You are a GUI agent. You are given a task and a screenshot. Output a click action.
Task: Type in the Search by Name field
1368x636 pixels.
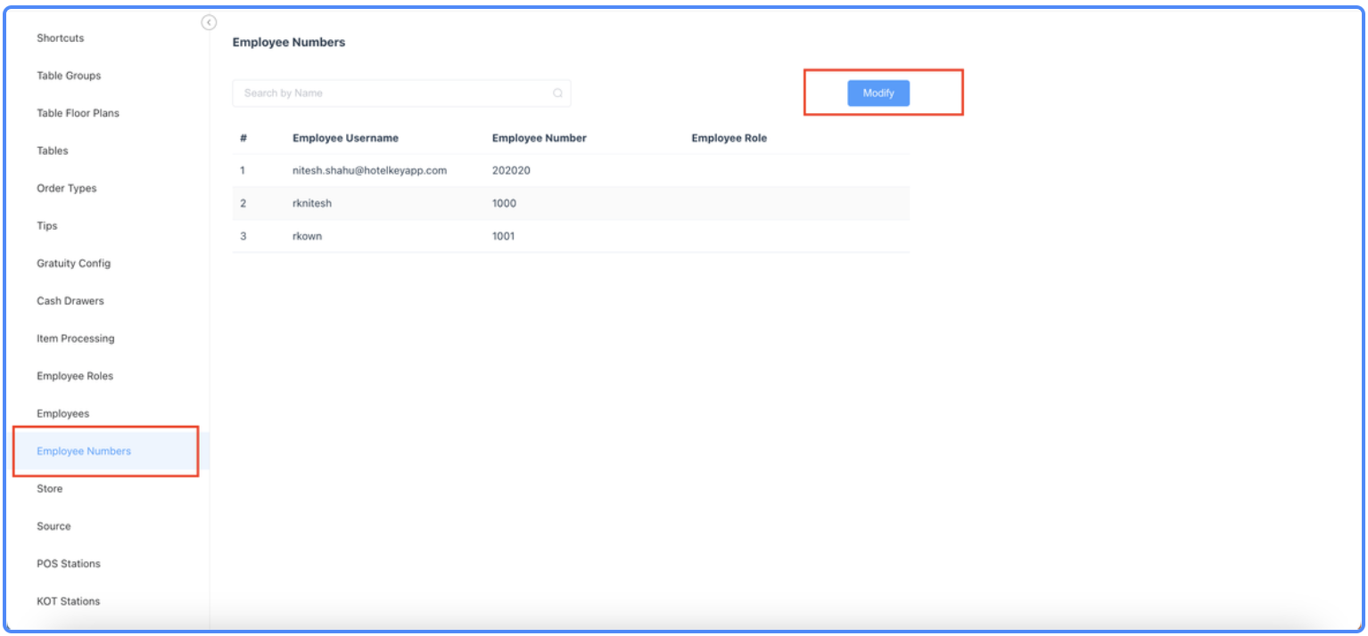tap(392, 94)
